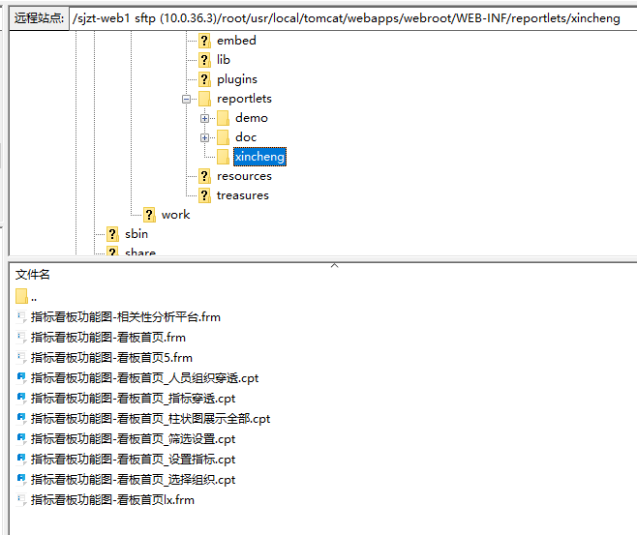Click the cpt icon of 指标穿透.cpt
This screenshot has height=535, width=637.
[21, 398]
